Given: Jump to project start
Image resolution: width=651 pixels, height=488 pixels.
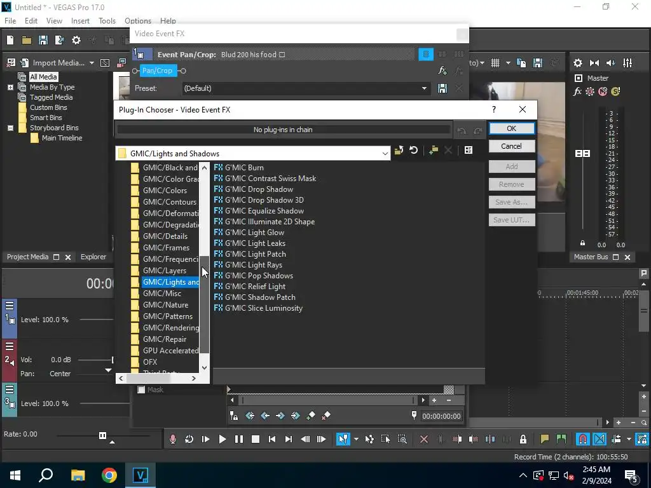Looking at the screenshot, I should point(272,439).
